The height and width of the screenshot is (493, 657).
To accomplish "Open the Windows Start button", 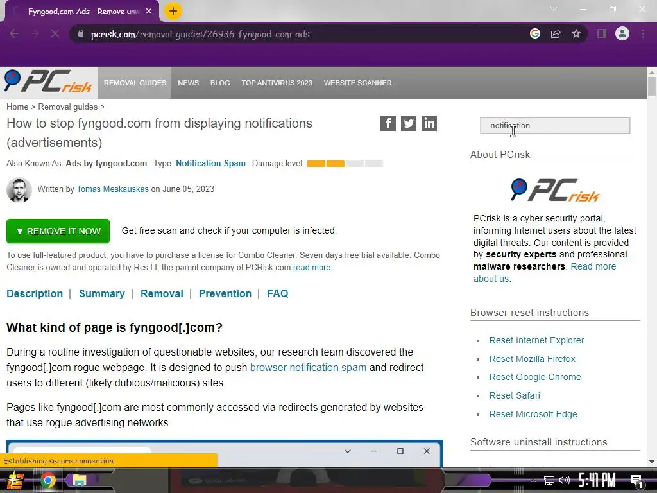I will pos(15,480).
